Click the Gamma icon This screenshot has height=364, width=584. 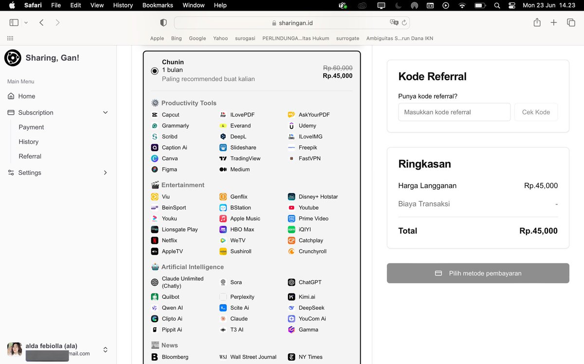[x=291, y=329]
